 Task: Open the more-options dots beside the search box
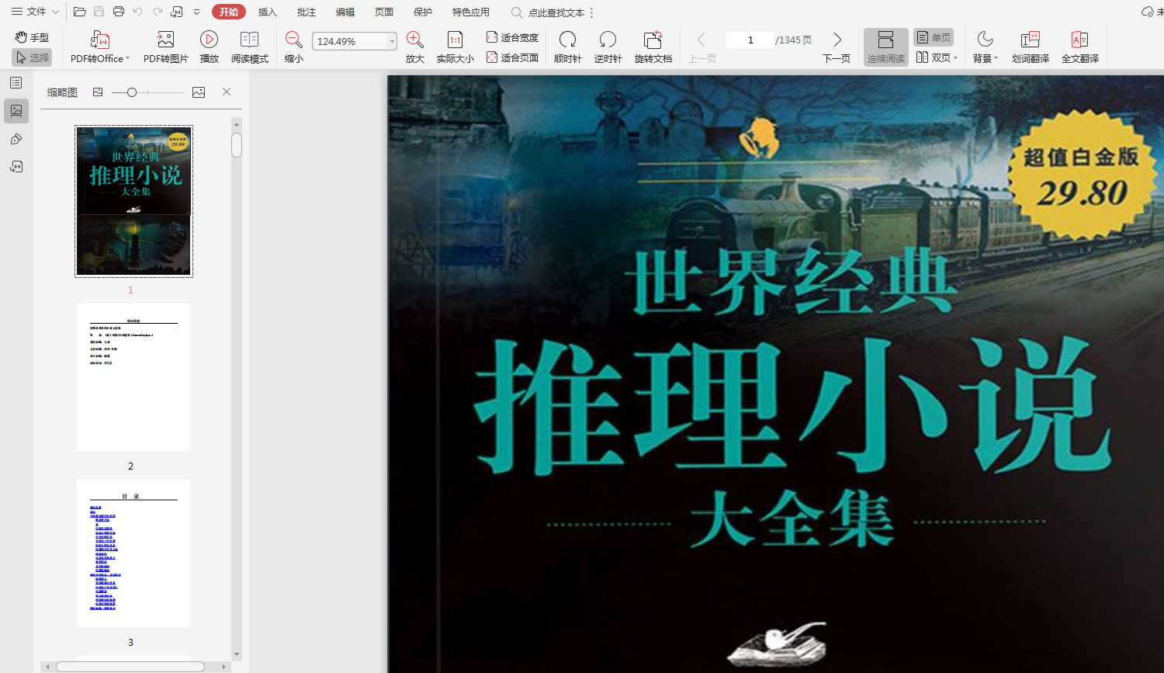(x=592, y=12)
